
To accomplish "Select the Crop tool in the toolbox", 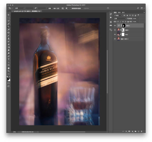I will 9,27.
